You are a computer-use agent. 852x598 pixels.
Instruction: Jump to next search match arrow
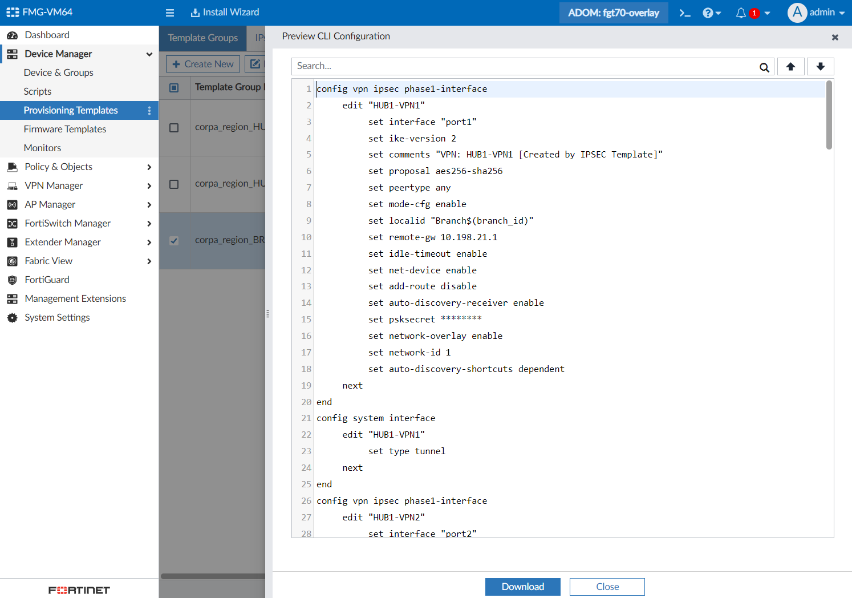point(820,66)
